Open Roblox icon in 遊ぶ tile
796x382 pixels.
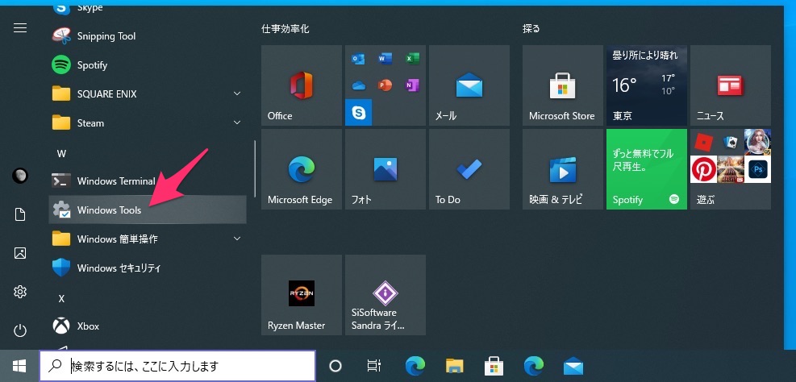(703, 142)
